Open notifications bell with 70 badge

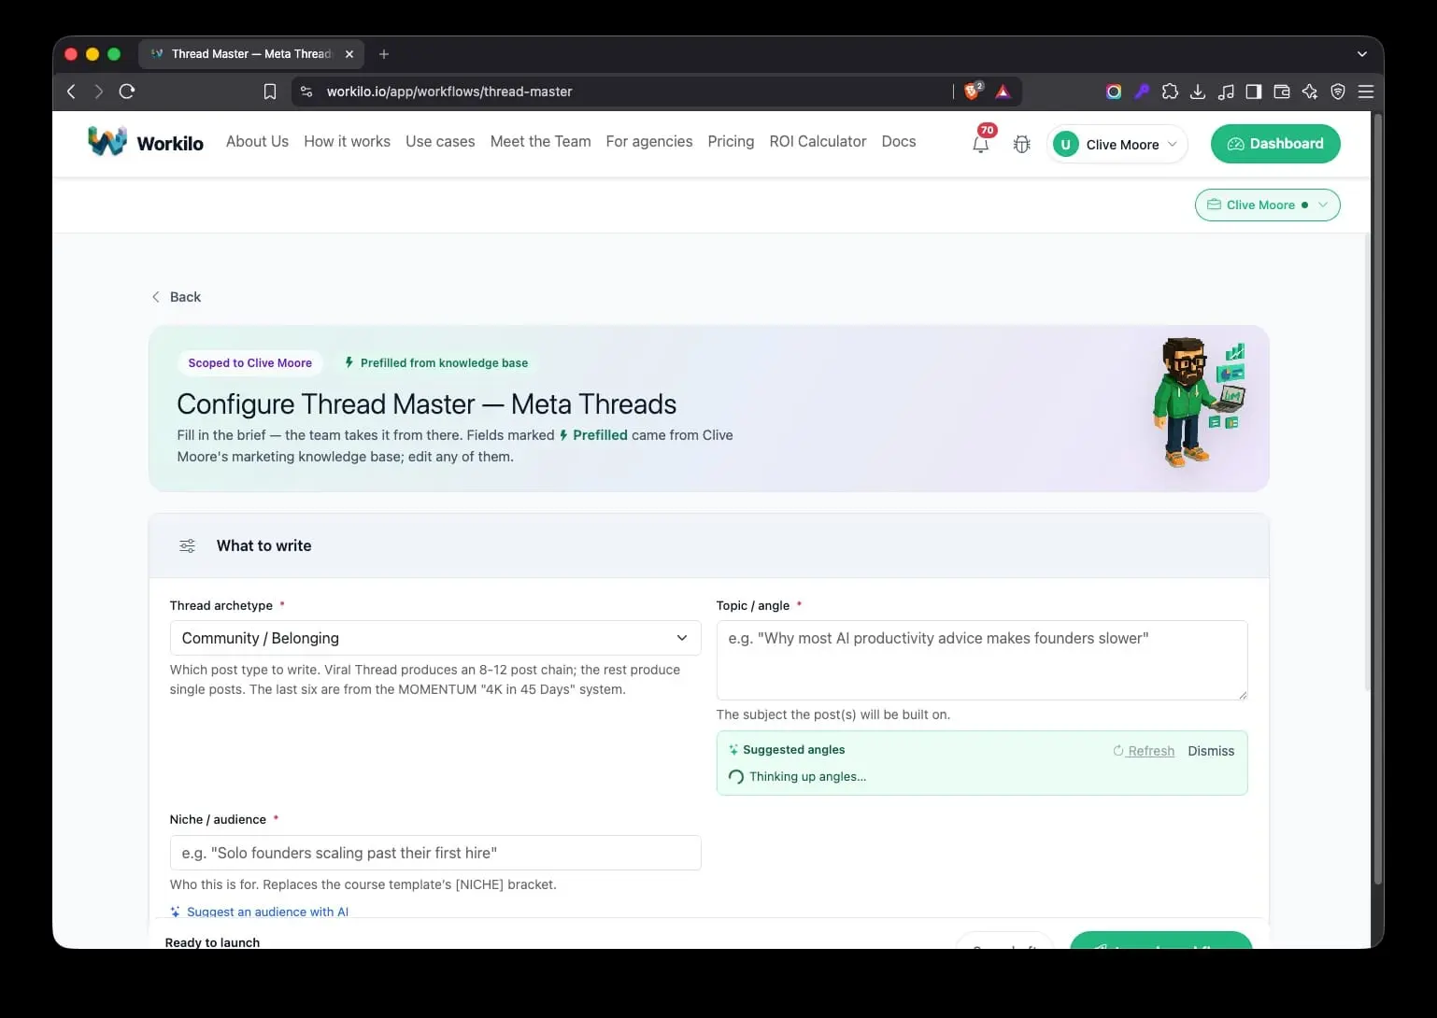981,142
